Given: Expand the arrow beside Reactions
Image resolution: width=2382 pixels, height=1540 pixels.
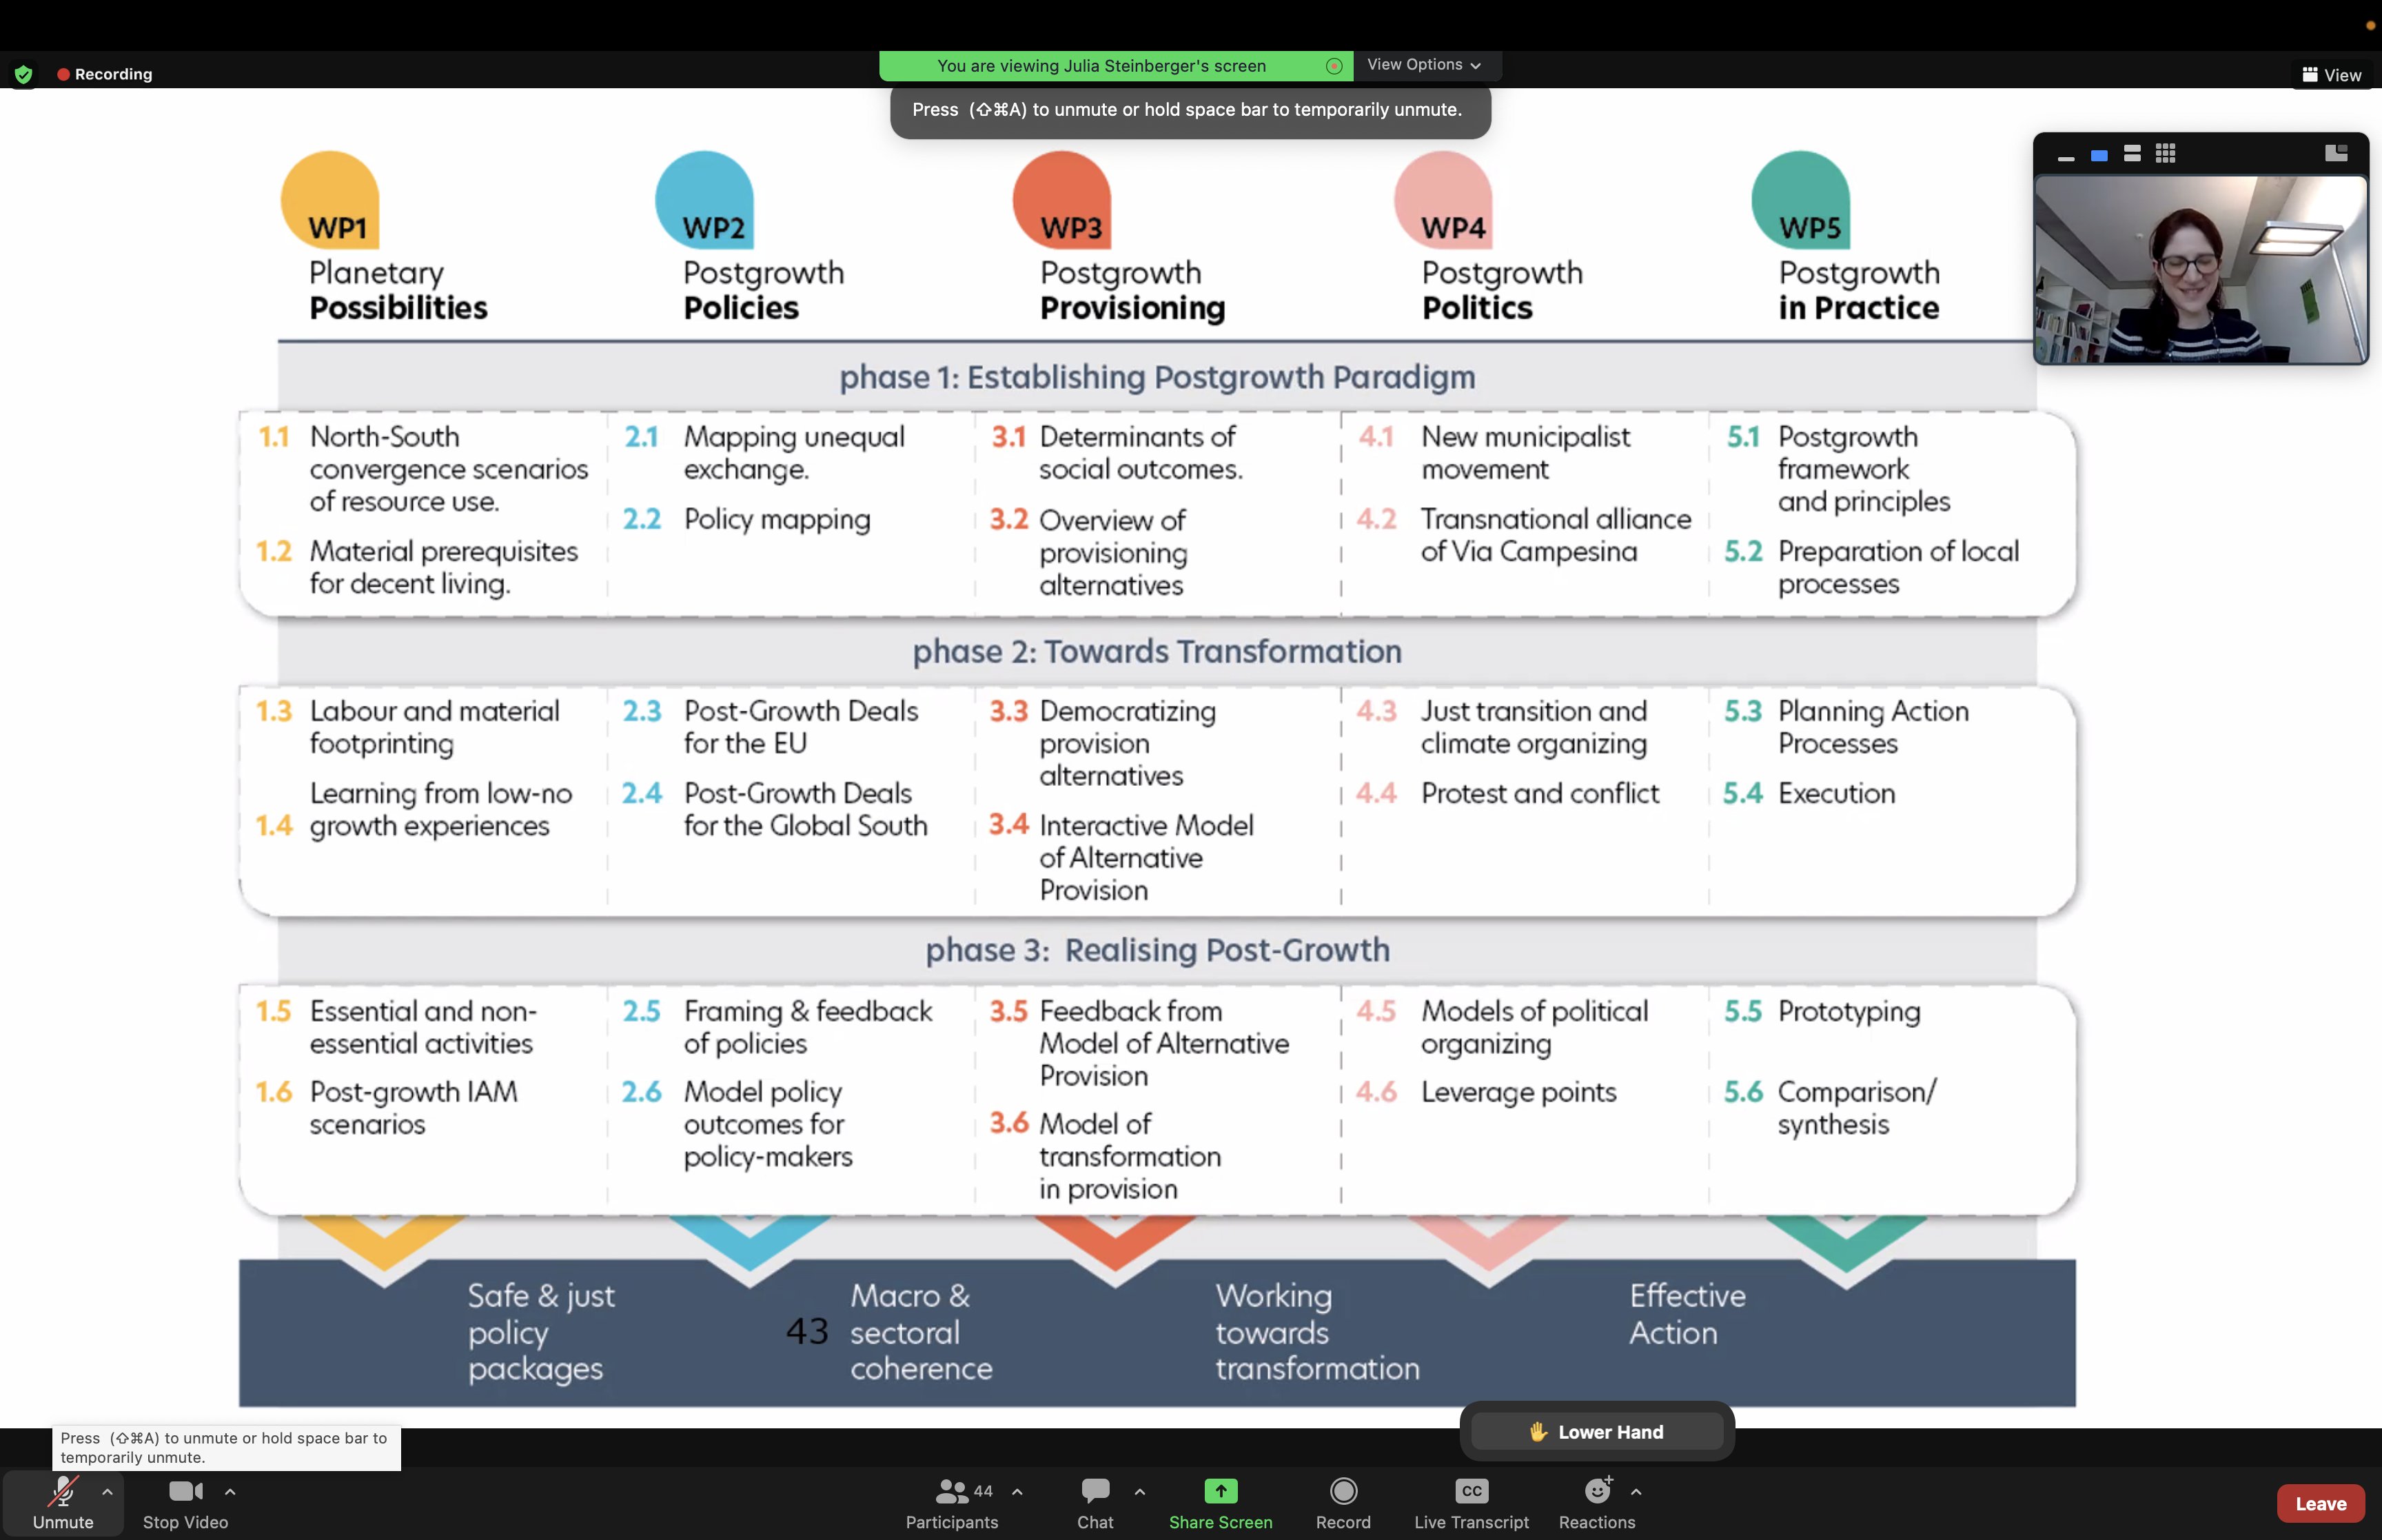Looking at the screenshot, I should 1636,1491.
